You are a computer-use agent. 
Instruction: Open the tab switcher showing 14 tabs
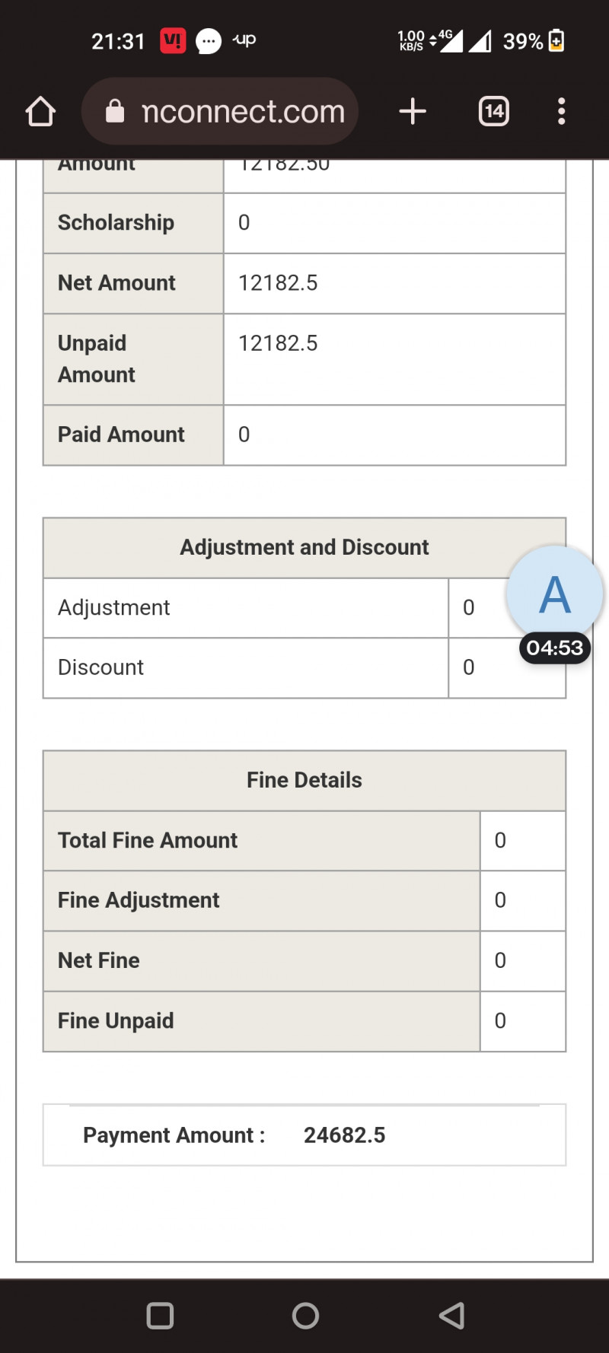click(x=493, y=111)
